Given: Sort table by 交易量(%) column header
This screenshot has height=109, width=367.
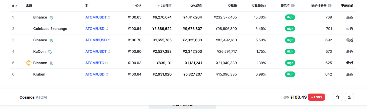Looking at the screenshot, I should pos(259,6).
